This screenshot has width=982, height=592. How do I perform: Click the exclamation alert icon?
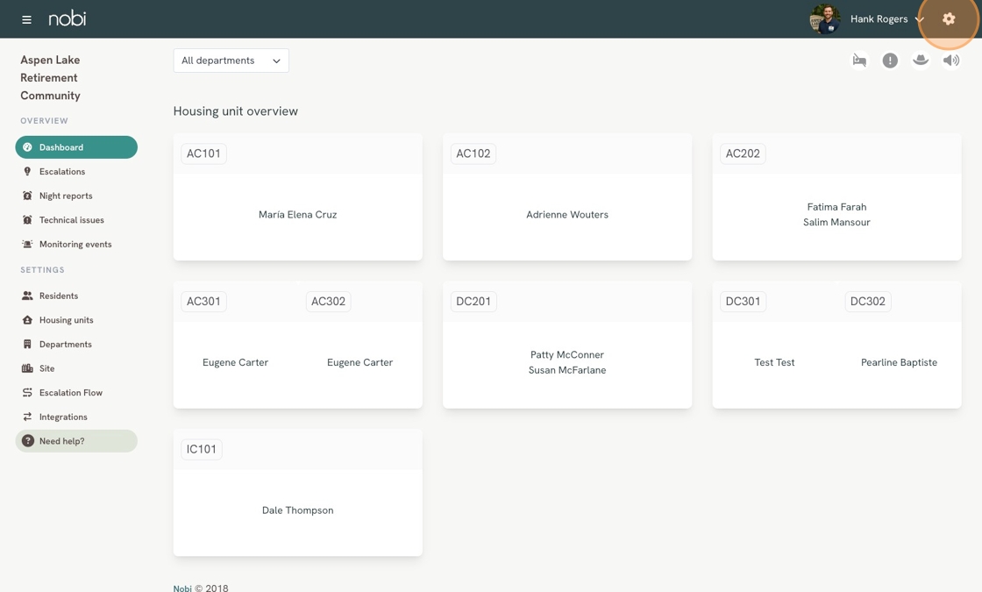890,61
